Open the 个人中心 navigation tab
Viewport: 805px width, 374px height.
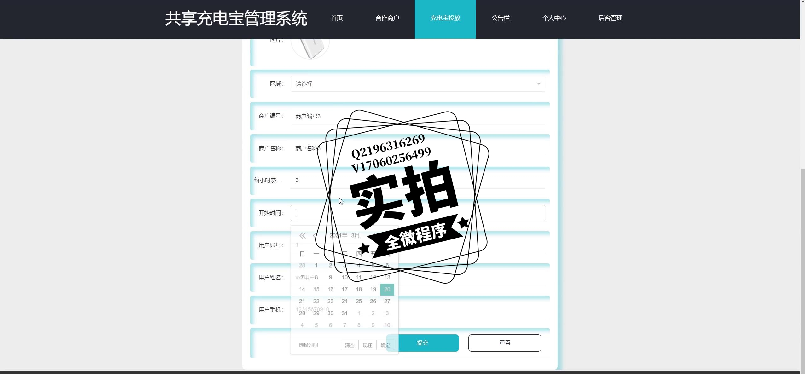(x=554, y=18)
